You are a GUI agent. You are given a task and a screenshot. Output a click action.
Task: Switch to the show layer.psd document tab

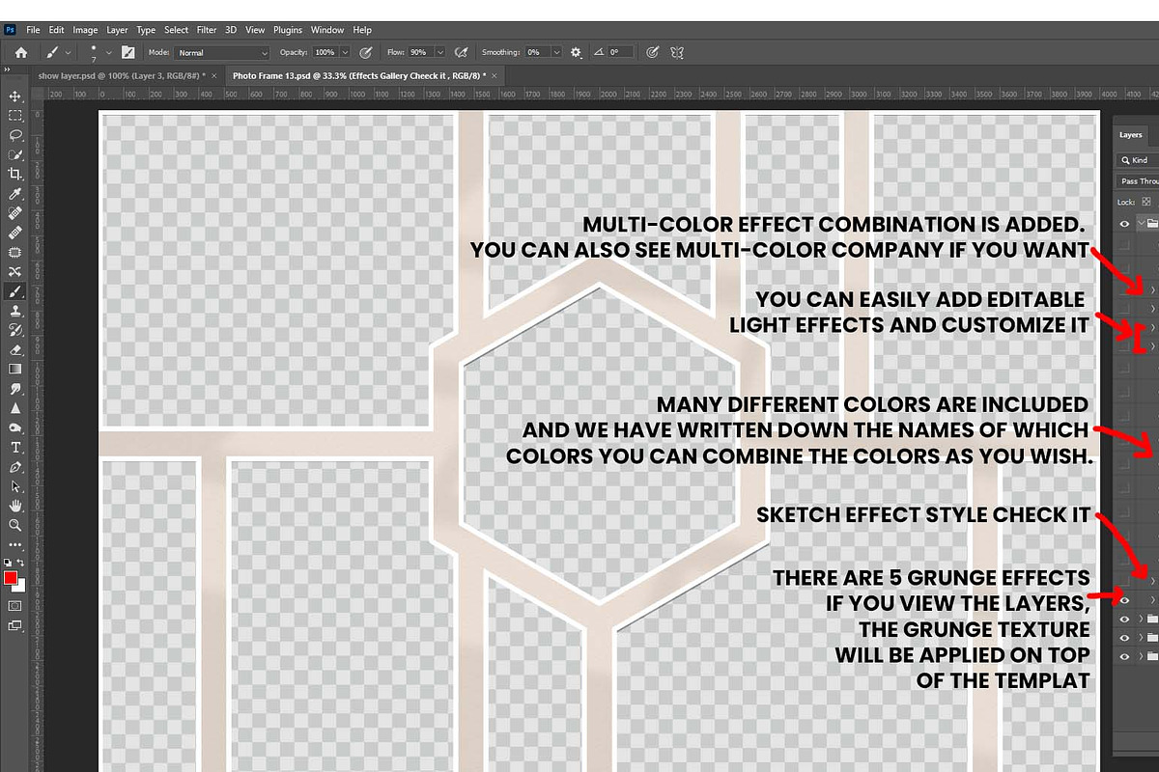(126, 75)
